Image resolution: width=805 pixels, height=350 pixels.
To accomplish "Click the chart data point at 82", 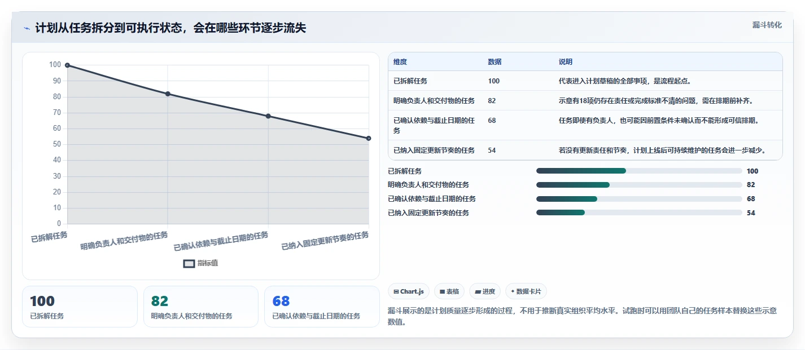I will [x=168, y=94].
